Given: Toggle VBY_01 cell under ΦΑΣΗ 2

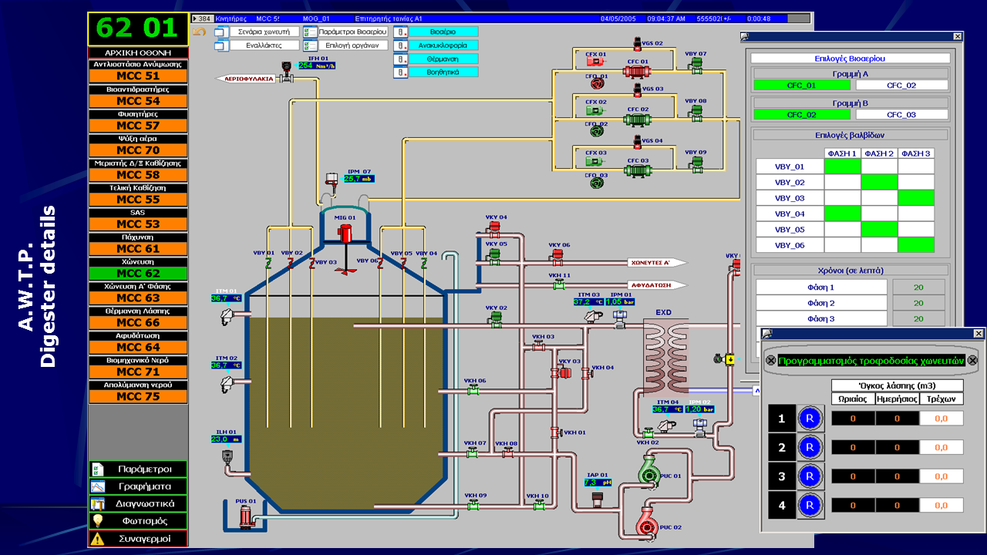Looking at the screenshot, I should pos(879,166).
